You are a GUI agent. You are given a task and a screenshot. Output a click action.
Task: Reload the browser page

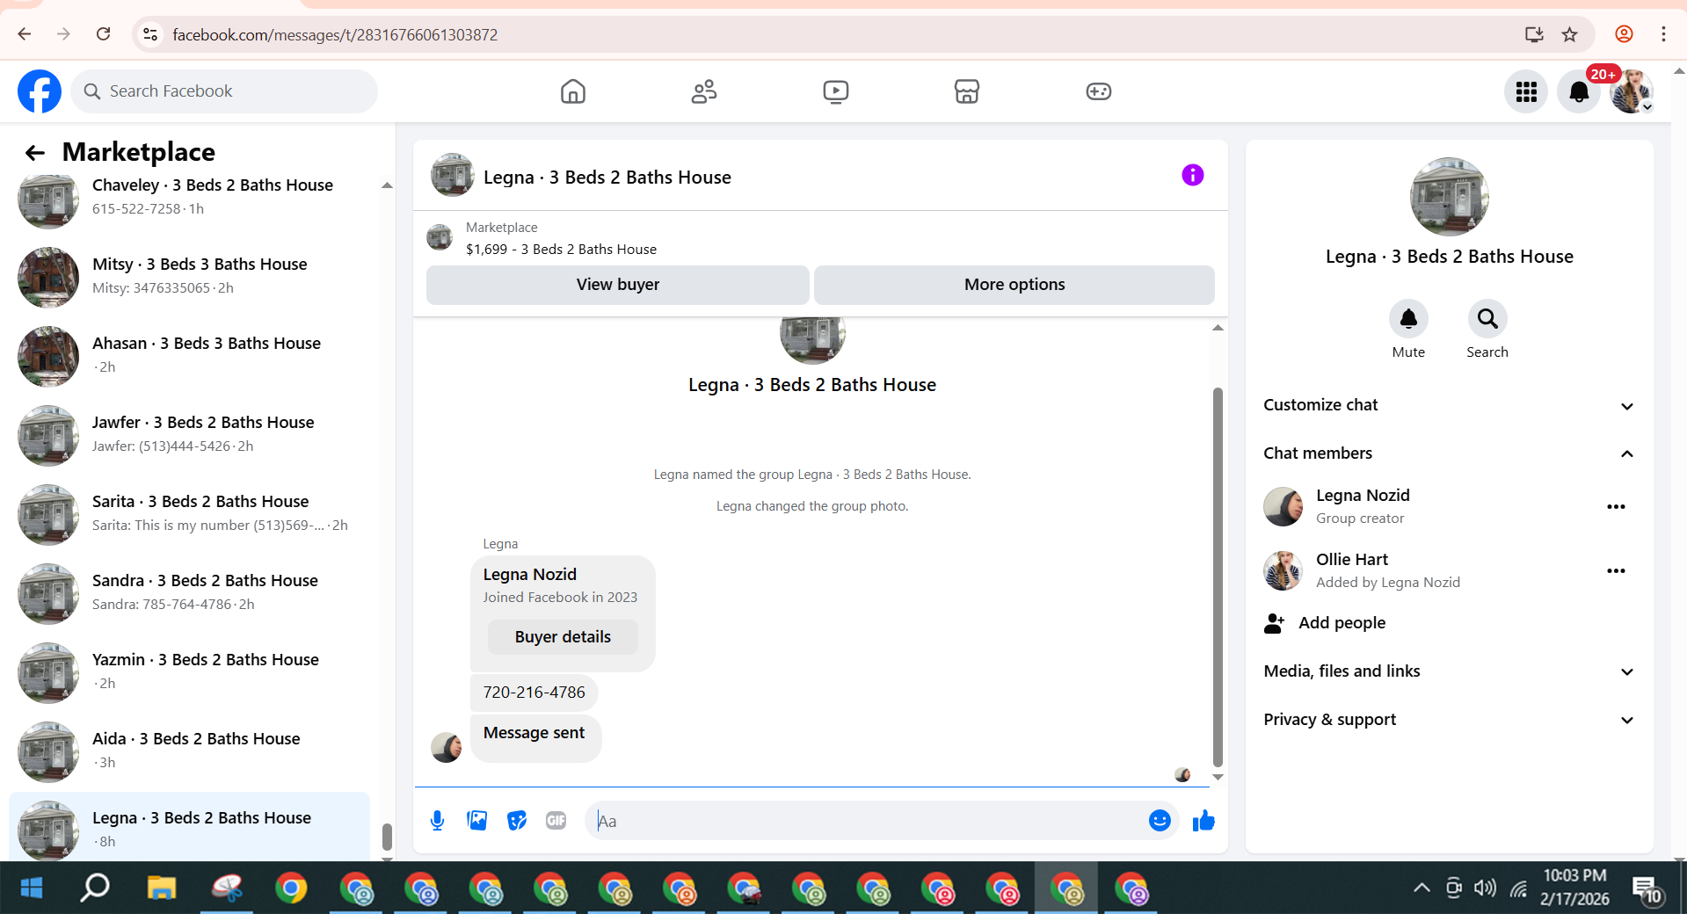103,34
